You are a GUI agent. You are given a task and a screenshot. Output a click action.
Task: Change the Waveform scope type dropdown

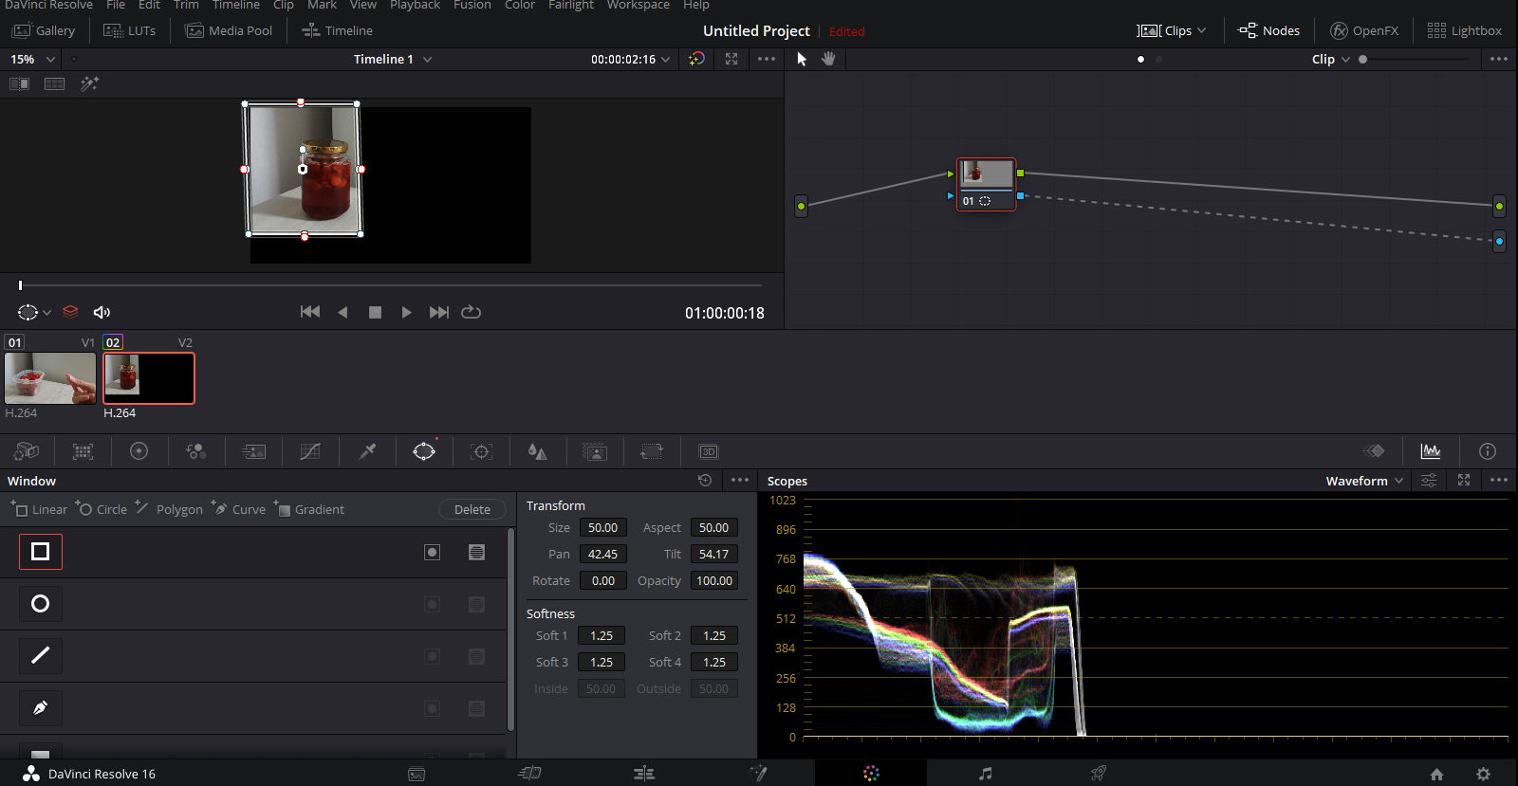point(1364,481)
